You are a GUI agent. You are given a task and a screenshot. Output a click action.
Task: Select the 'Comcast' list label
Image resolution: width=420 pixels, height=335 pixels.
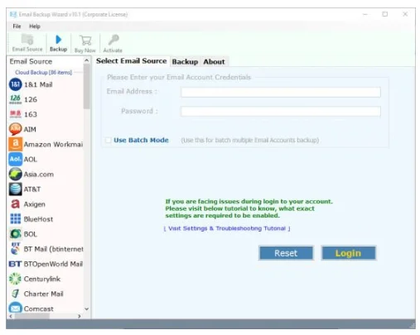[39, 309]
